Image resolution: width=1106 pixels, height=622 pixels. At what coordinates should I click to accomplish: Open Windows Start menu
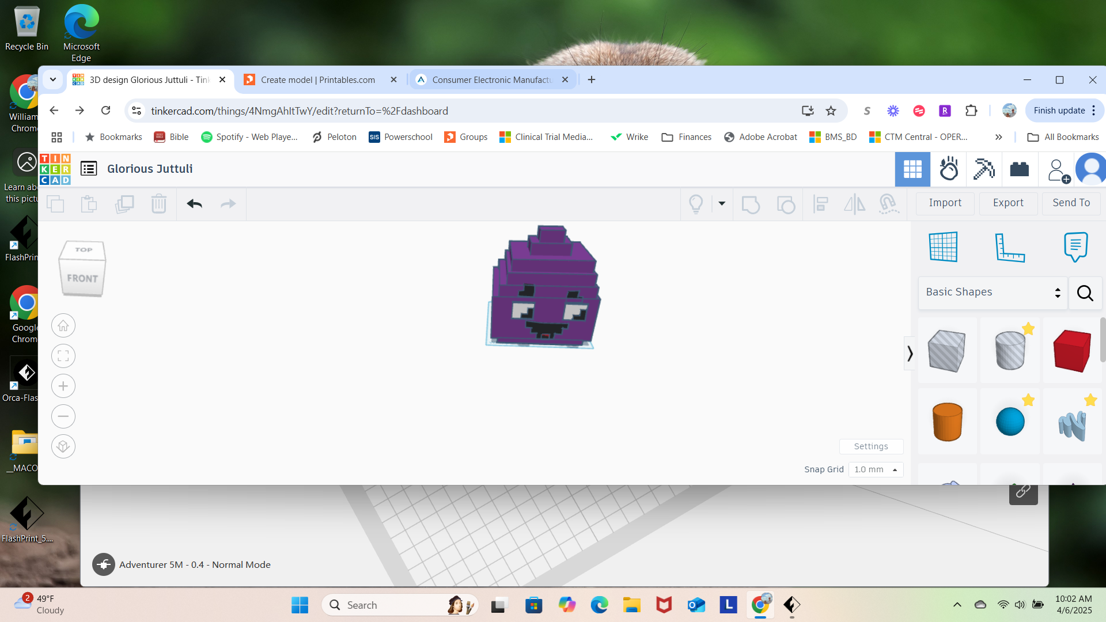pos(300,605)
